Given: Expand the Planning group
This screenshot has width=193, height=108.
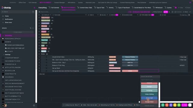Looking at the screenshot, I should [39, 26].
